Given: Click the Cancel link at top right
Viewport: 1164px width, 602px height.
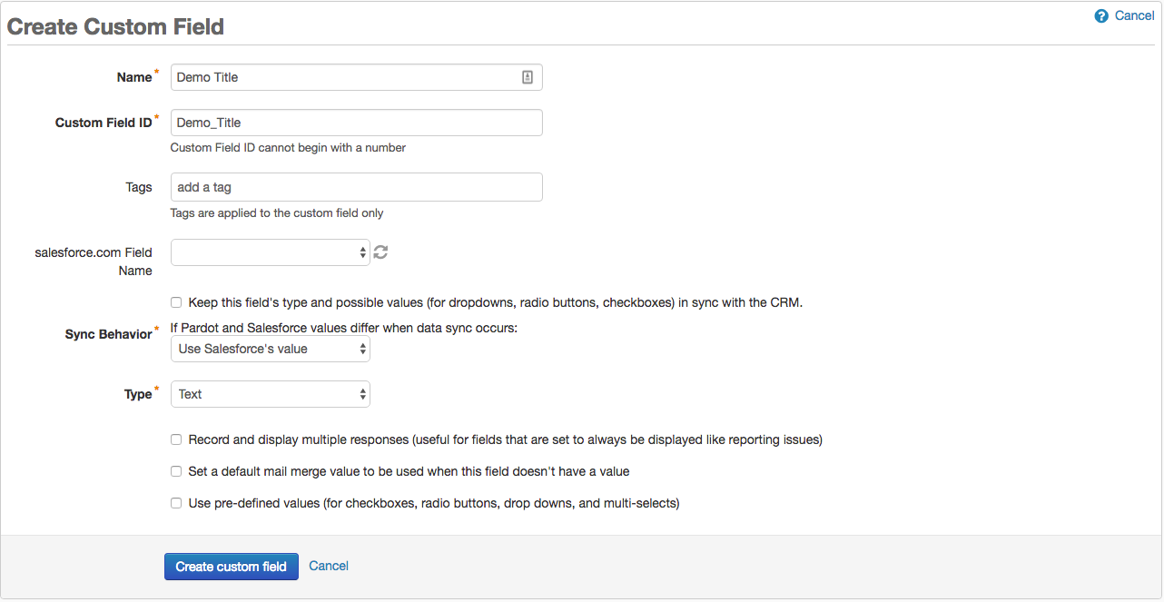Looking at the screenshot, I should [1135, 15].
